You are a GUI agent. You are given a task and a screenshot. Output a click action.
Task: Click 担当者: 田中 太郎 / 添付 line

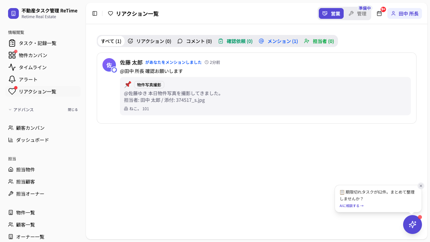point(164,100)
